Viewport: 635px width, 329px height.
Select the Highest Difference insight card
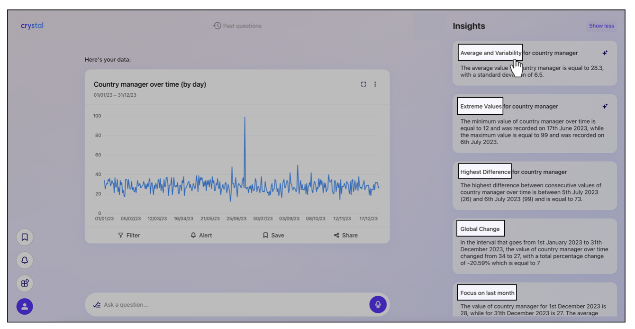[535, 186]
